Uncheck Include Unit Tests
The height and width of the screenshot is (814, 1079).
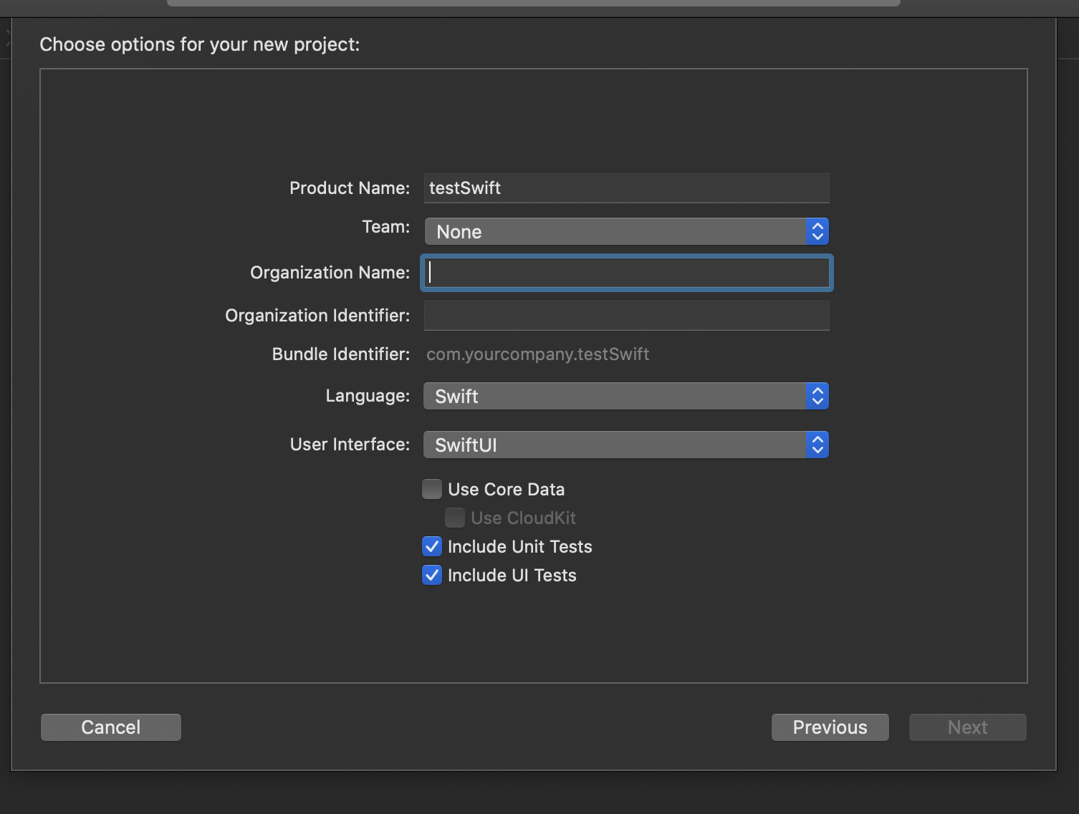(432, 546)
